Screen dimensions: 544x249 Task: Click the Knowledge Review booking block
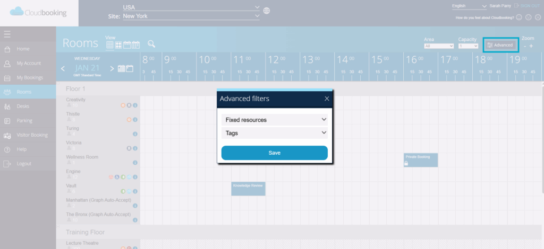click(248, 189)
